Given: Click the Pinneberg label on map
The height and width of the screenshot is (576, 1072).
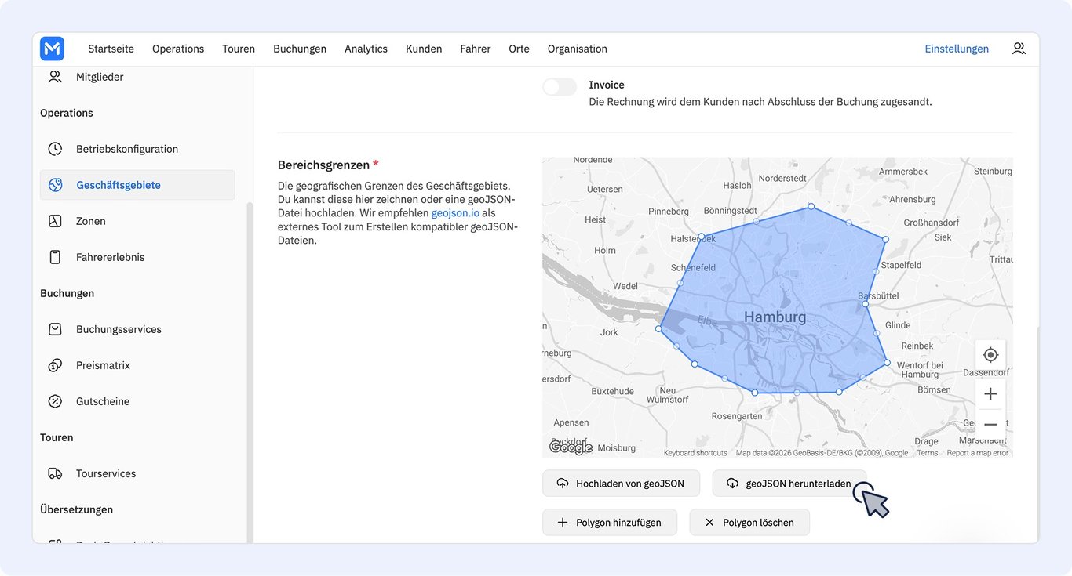Looking at the screenshot, I should [669, 211].
